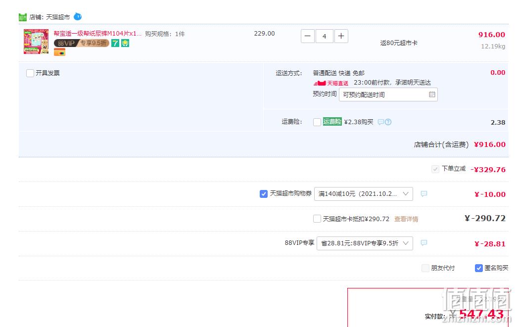
Task: Click the 店铺: 天猫超市 store name
Action: (49, 17)
